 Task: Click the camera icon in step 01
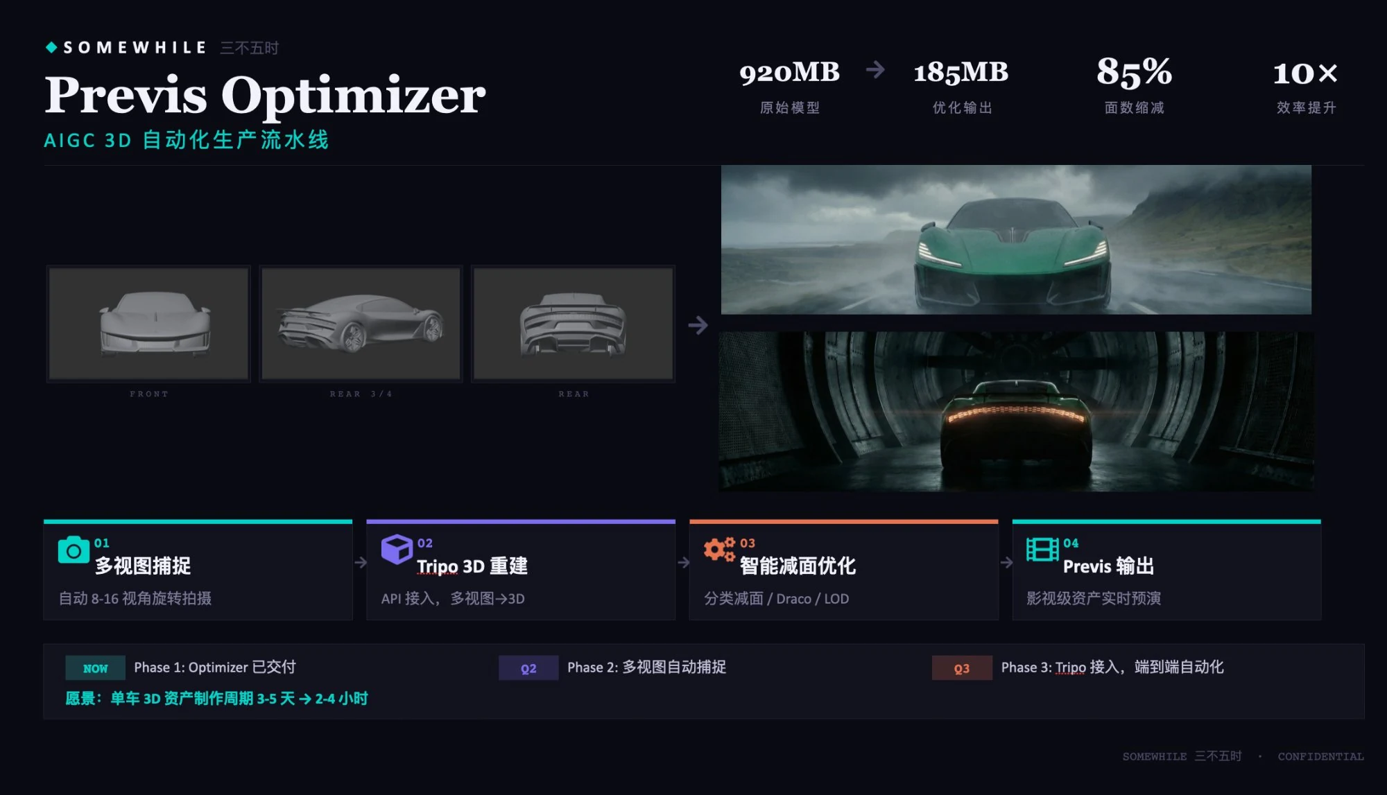pos(74,550)
